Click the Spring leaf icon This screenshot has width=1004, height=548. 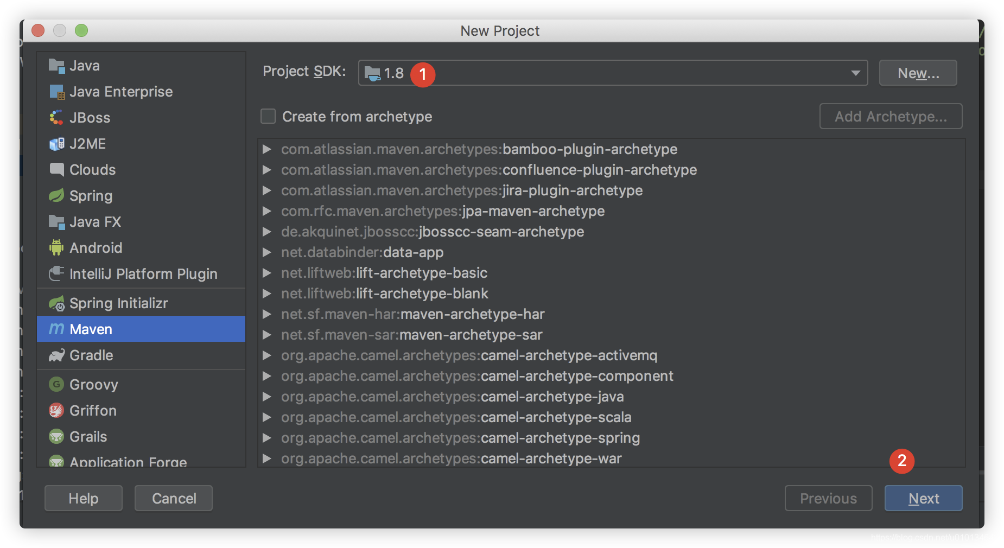coord(56,196)
